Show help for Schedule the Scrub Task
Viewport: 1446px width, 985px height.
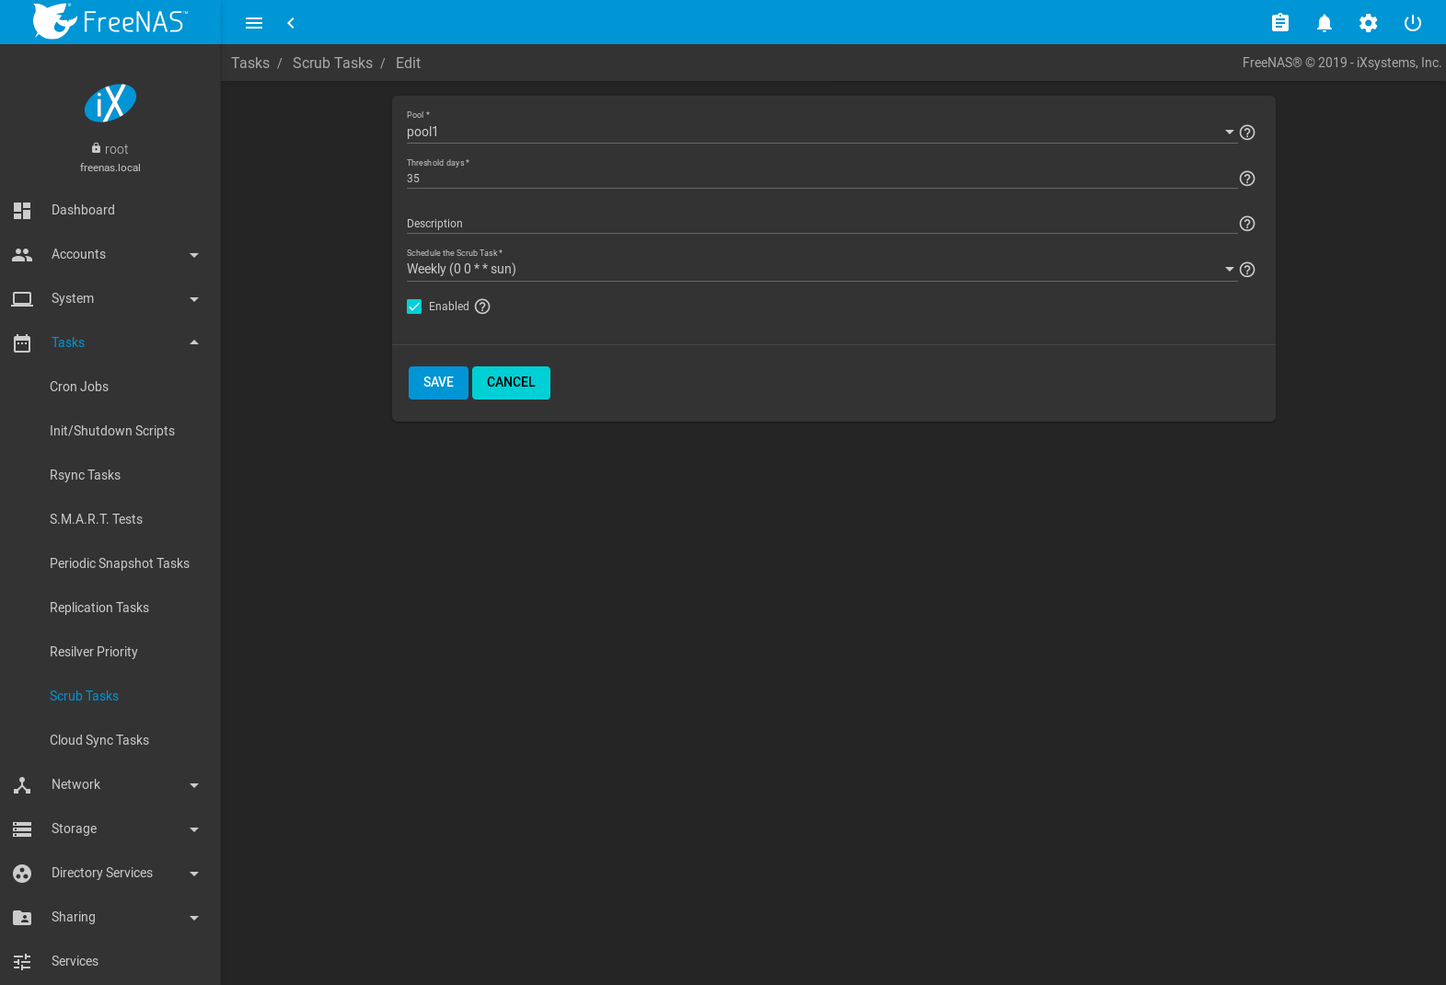(1247, 270)
